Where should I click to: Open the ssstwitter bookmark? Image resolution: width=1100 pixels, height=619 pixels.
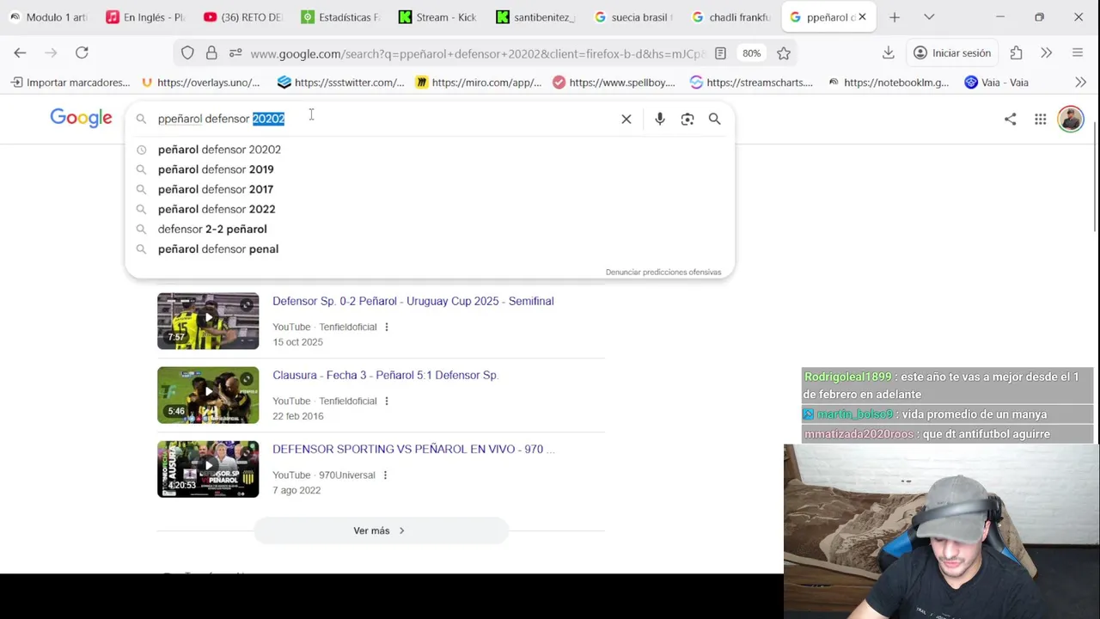(x=341, y=83)
